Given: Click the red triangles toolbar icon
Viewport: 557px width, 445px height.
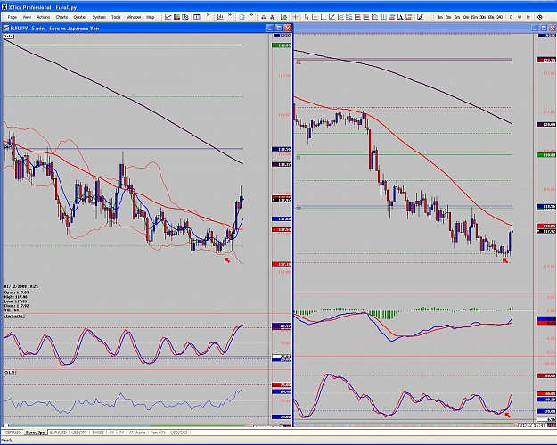Looking at the screenshot, I should pyautogui.click(x=272, y=17).
